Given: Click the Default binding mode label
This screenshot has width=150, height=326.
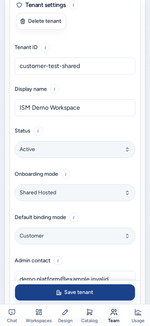Looking at the screenshot, I should point(40,217).
